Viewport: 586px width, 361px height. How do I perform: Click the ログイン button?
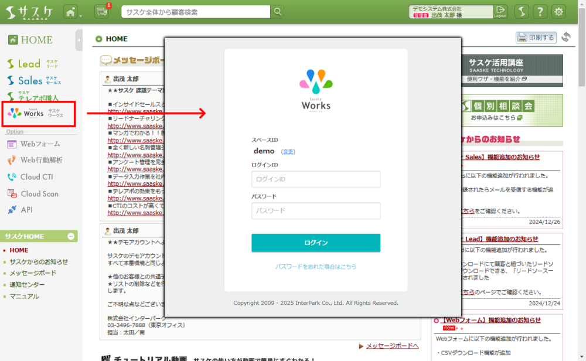(316, 243)
